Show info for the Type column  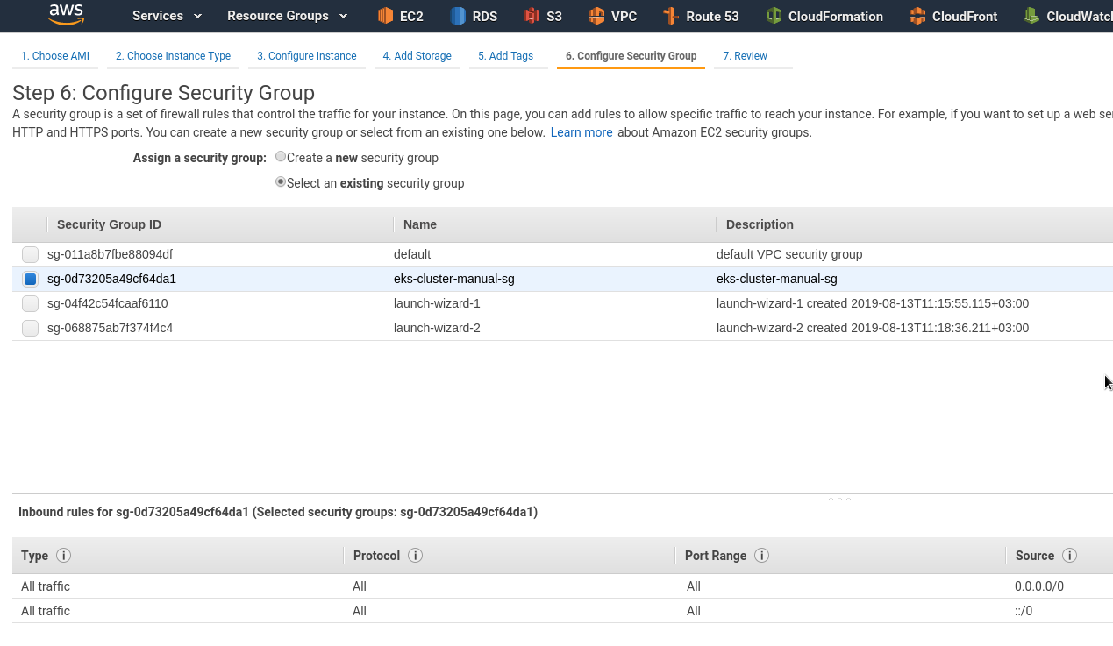[x=63, y=556]
